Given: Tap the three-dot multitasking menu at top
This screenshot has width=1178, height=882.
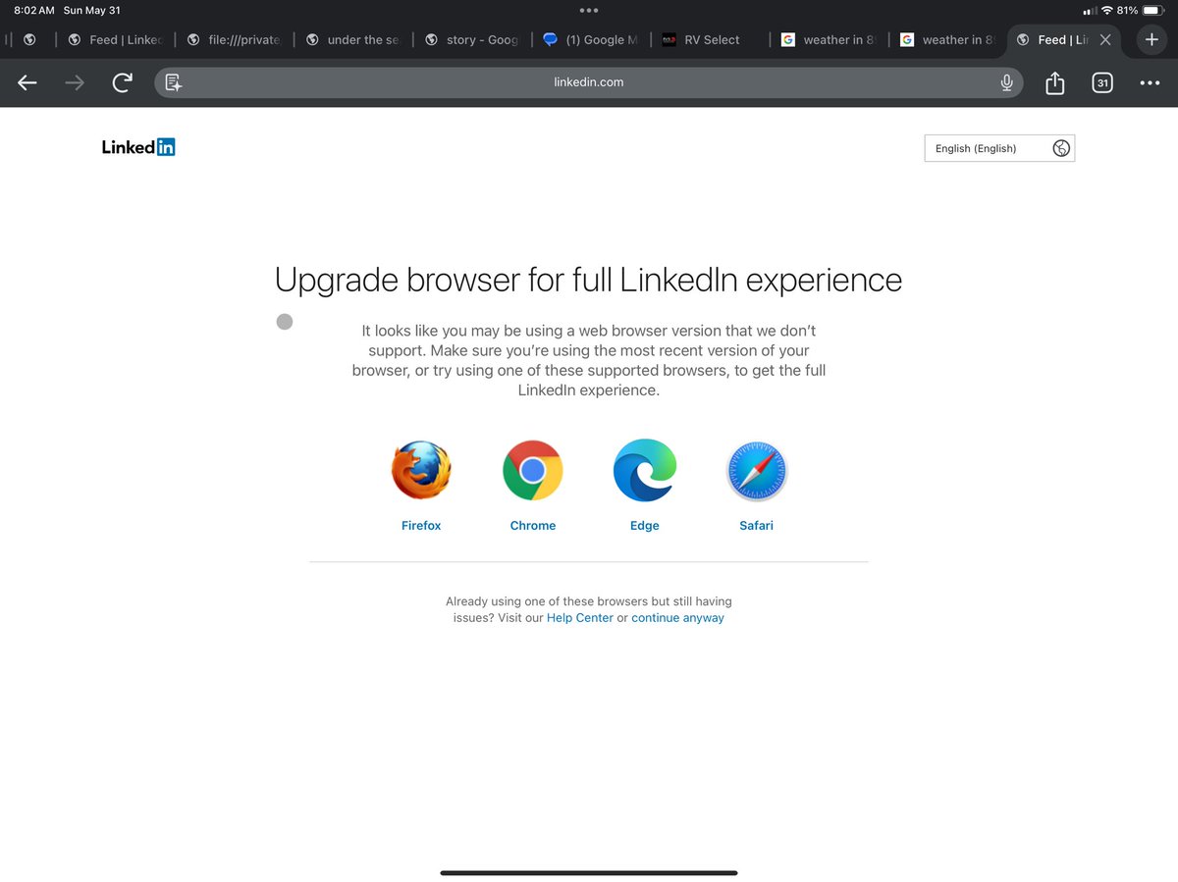Looking at the screenshot, I should pos(589,10).
